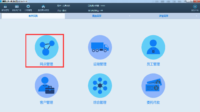Screen dimensions: 200x112
Task: Open 客户管理 briefcase person icon
Action: 47,85
